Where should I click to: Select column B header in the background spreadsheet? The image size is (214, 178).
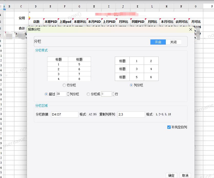9,6
